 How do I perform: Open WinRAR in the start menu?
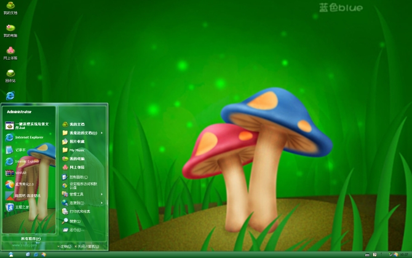[21, 173]
